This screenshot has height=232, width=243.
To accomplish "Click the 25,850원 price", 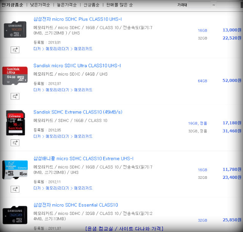I will click(232, 220).
